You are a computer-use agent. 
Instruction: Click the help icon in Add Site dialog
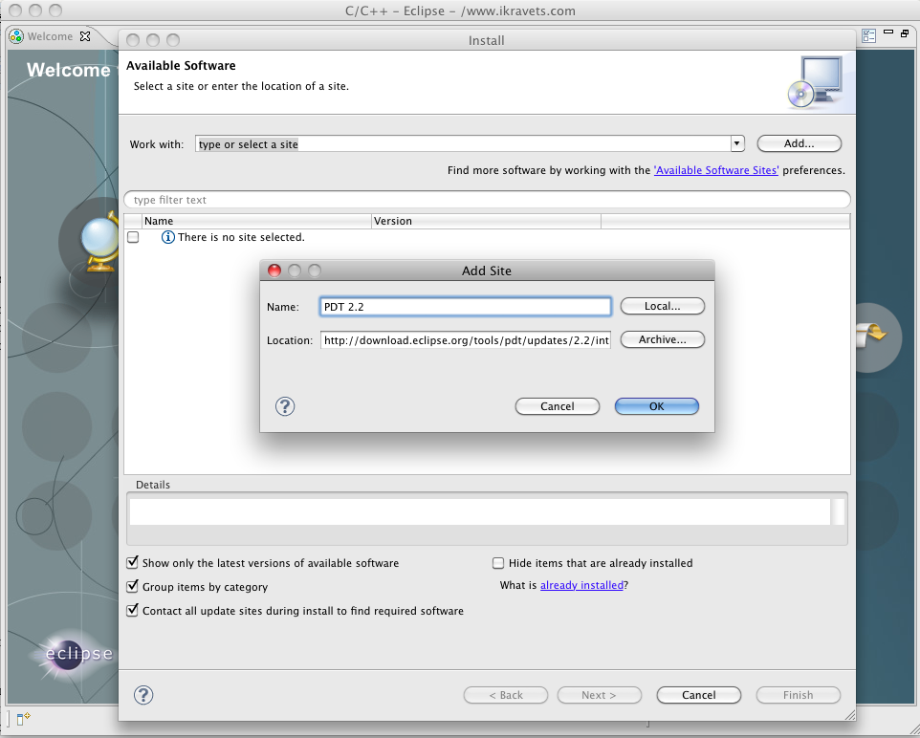(285, 406)
